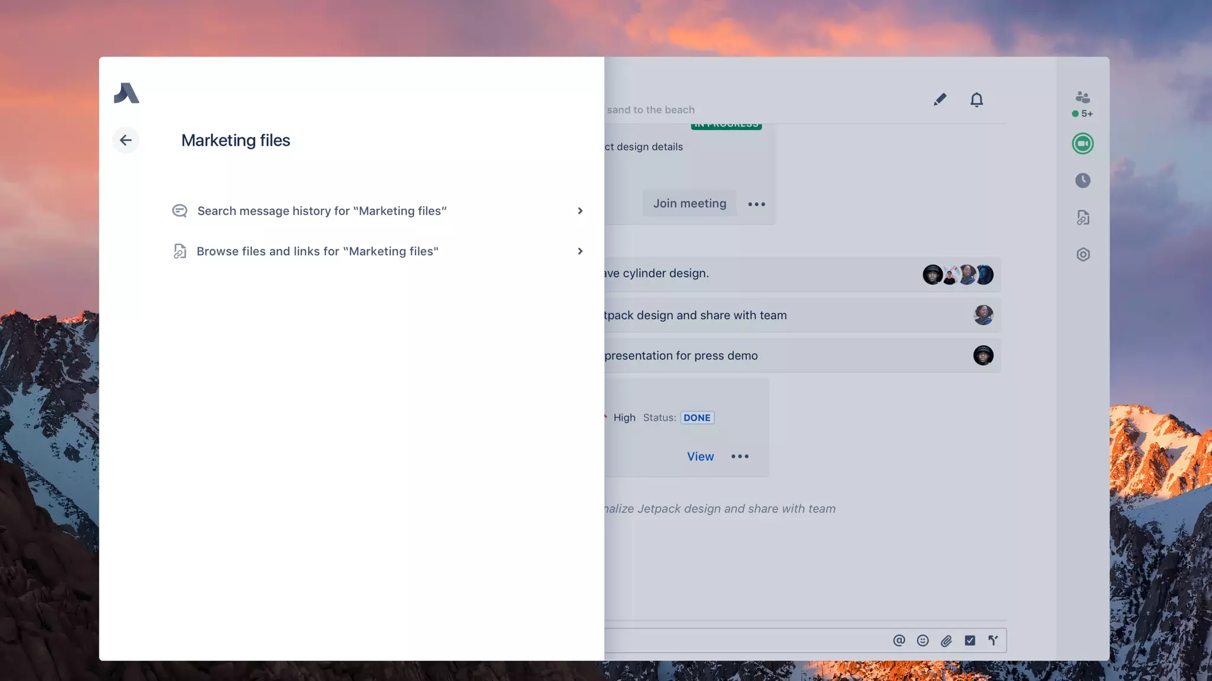The image size is (1212, 681).
Task: Expand Search message history chevron
Action: click(580, 211)
